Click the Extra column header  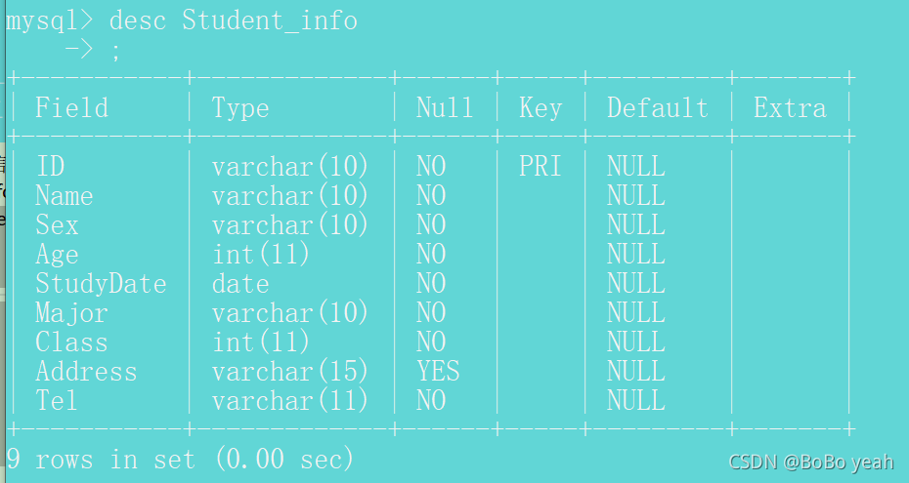coord(790,108)
